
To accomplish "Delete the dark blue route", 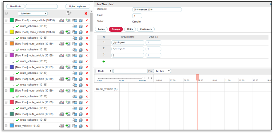I will pos(87,67).
